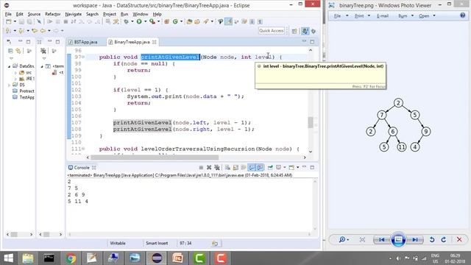This screenshot has height=265, width=471.
Task: Click Collapse All in Package Explorer
Action: click(x=10, y=51)
